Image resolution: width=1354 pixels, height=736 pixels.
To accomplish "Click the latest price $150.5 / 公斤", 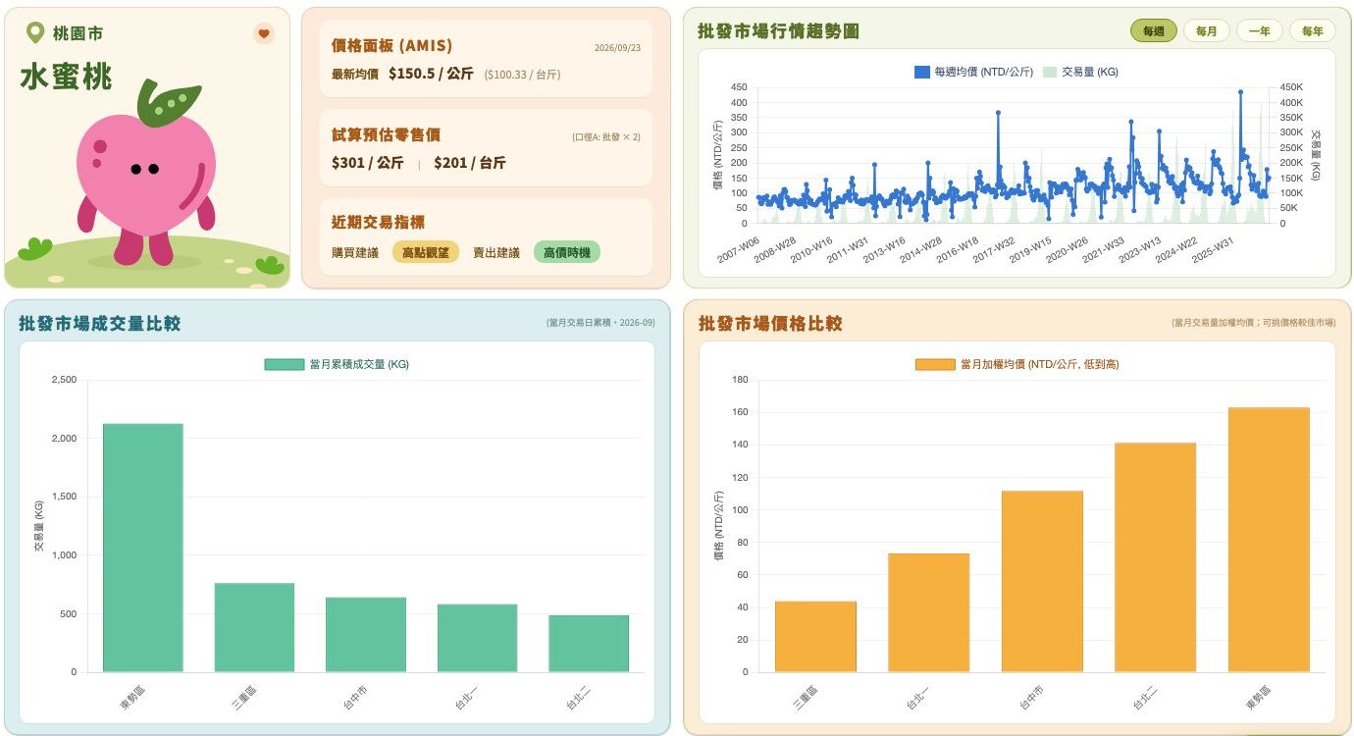I will tap(431, 74).
